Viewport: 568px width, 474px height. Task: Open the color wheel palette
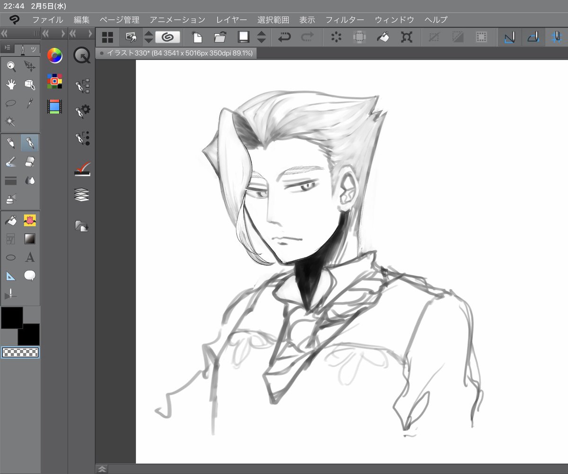point(55,56)
